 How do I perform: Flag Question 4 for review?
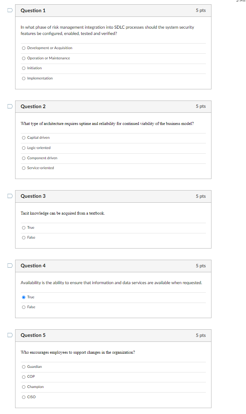tap(10, 265)
